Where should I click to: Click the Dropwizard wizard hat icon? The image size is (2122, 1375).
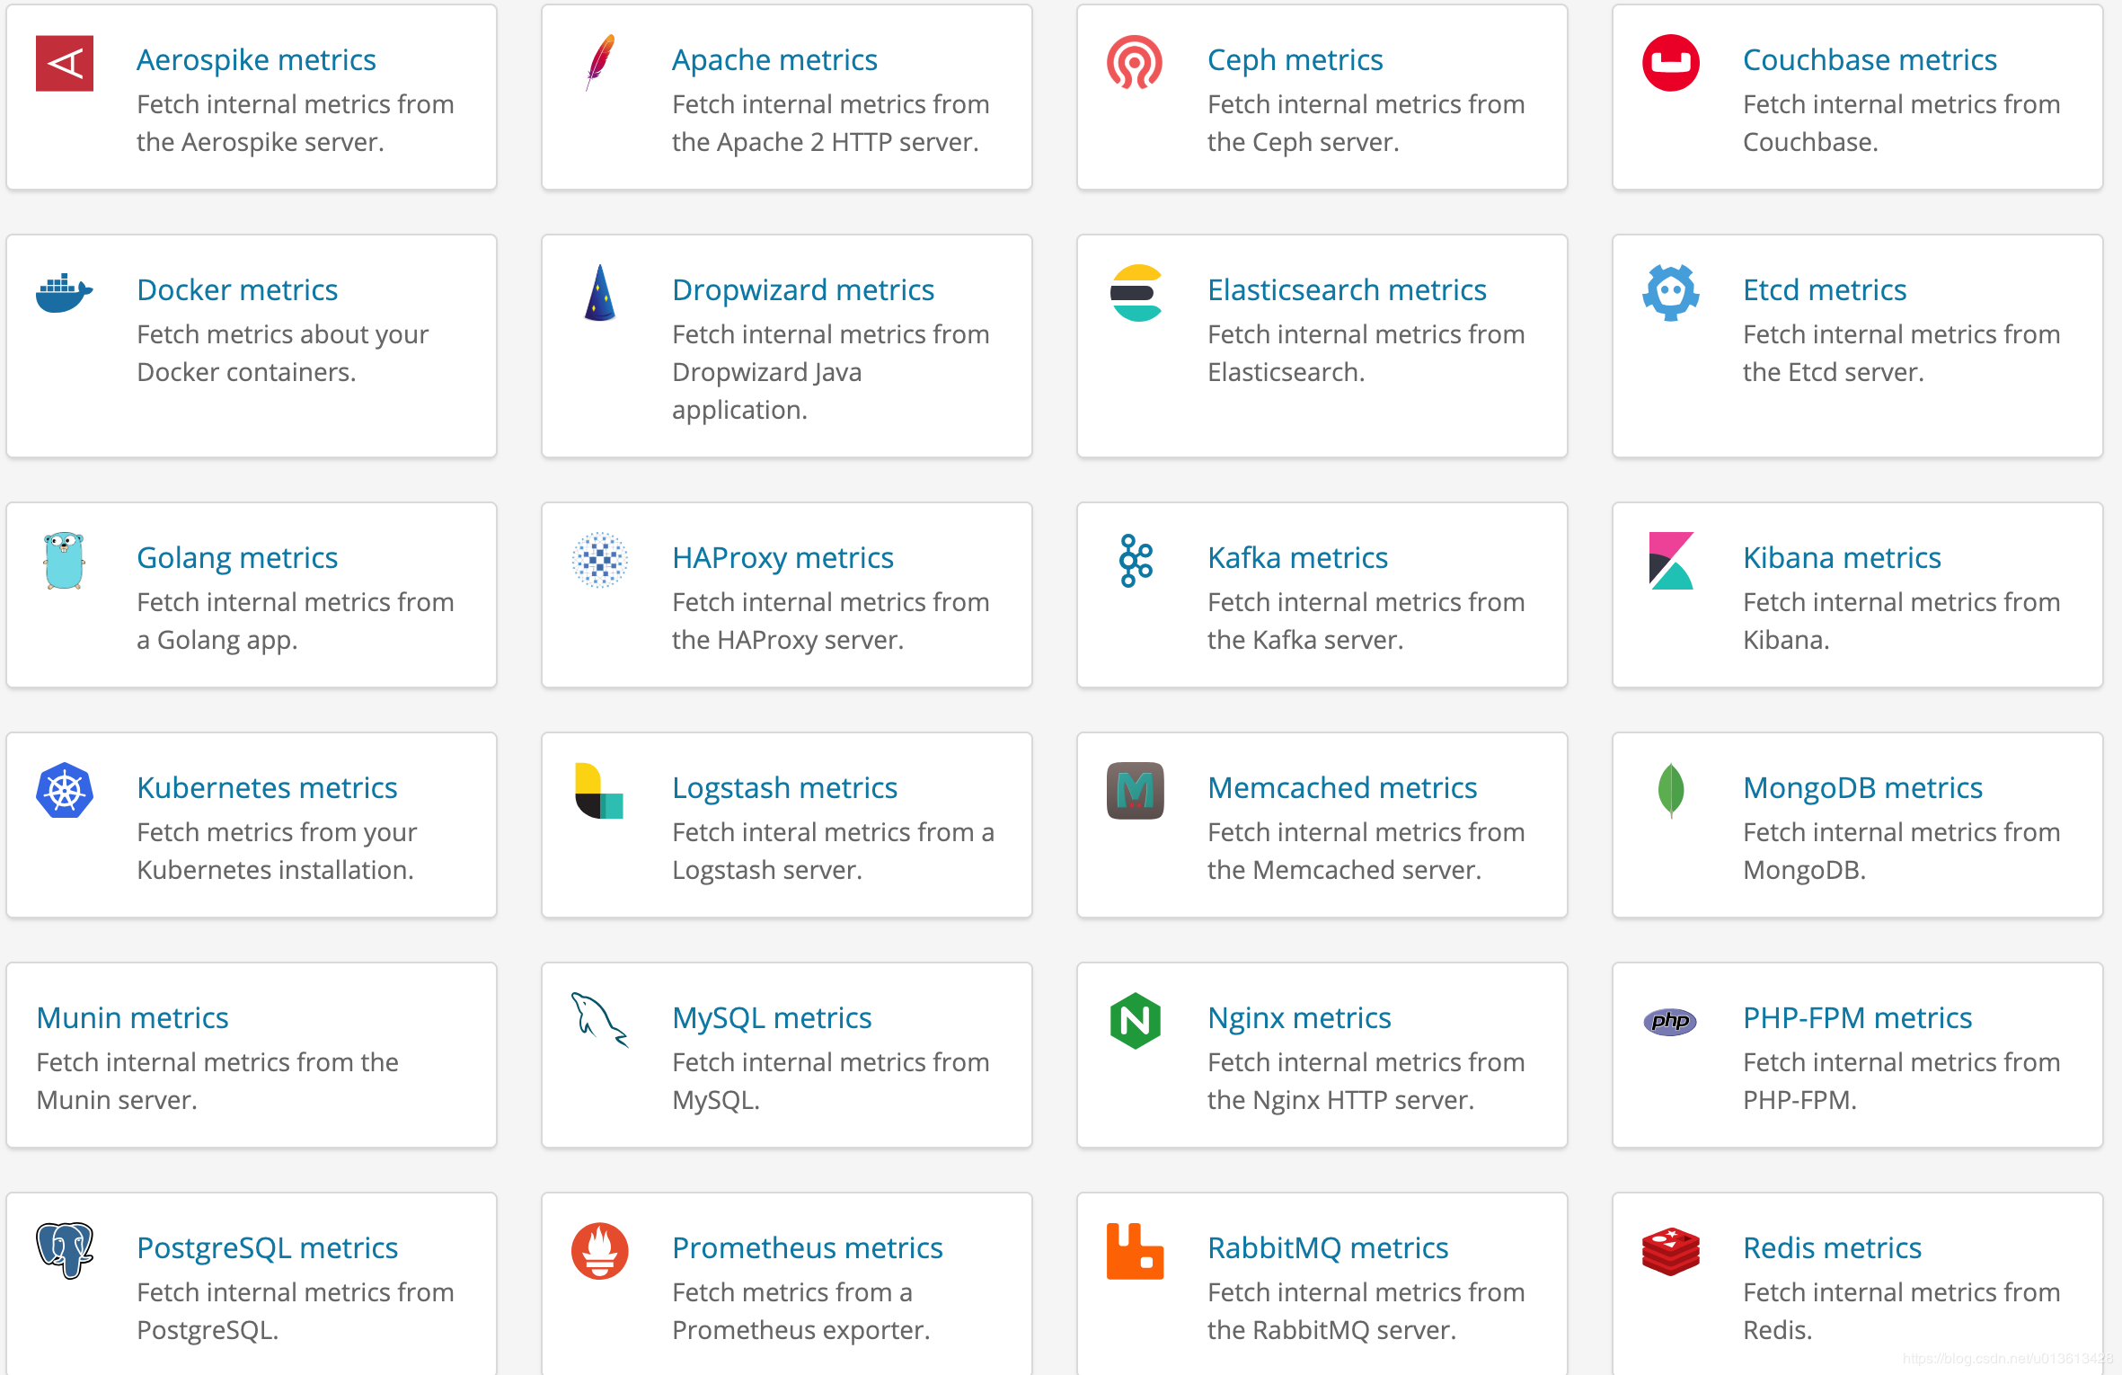pos(600,293)
